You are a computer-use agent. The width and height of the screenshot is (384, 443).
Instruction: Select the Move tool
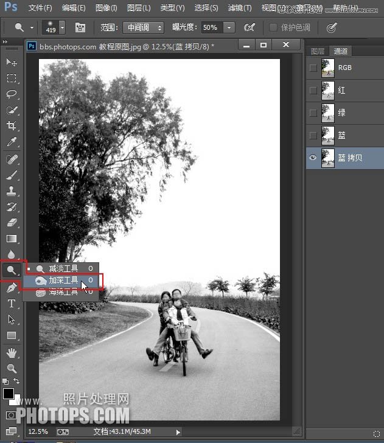[12, 62]
